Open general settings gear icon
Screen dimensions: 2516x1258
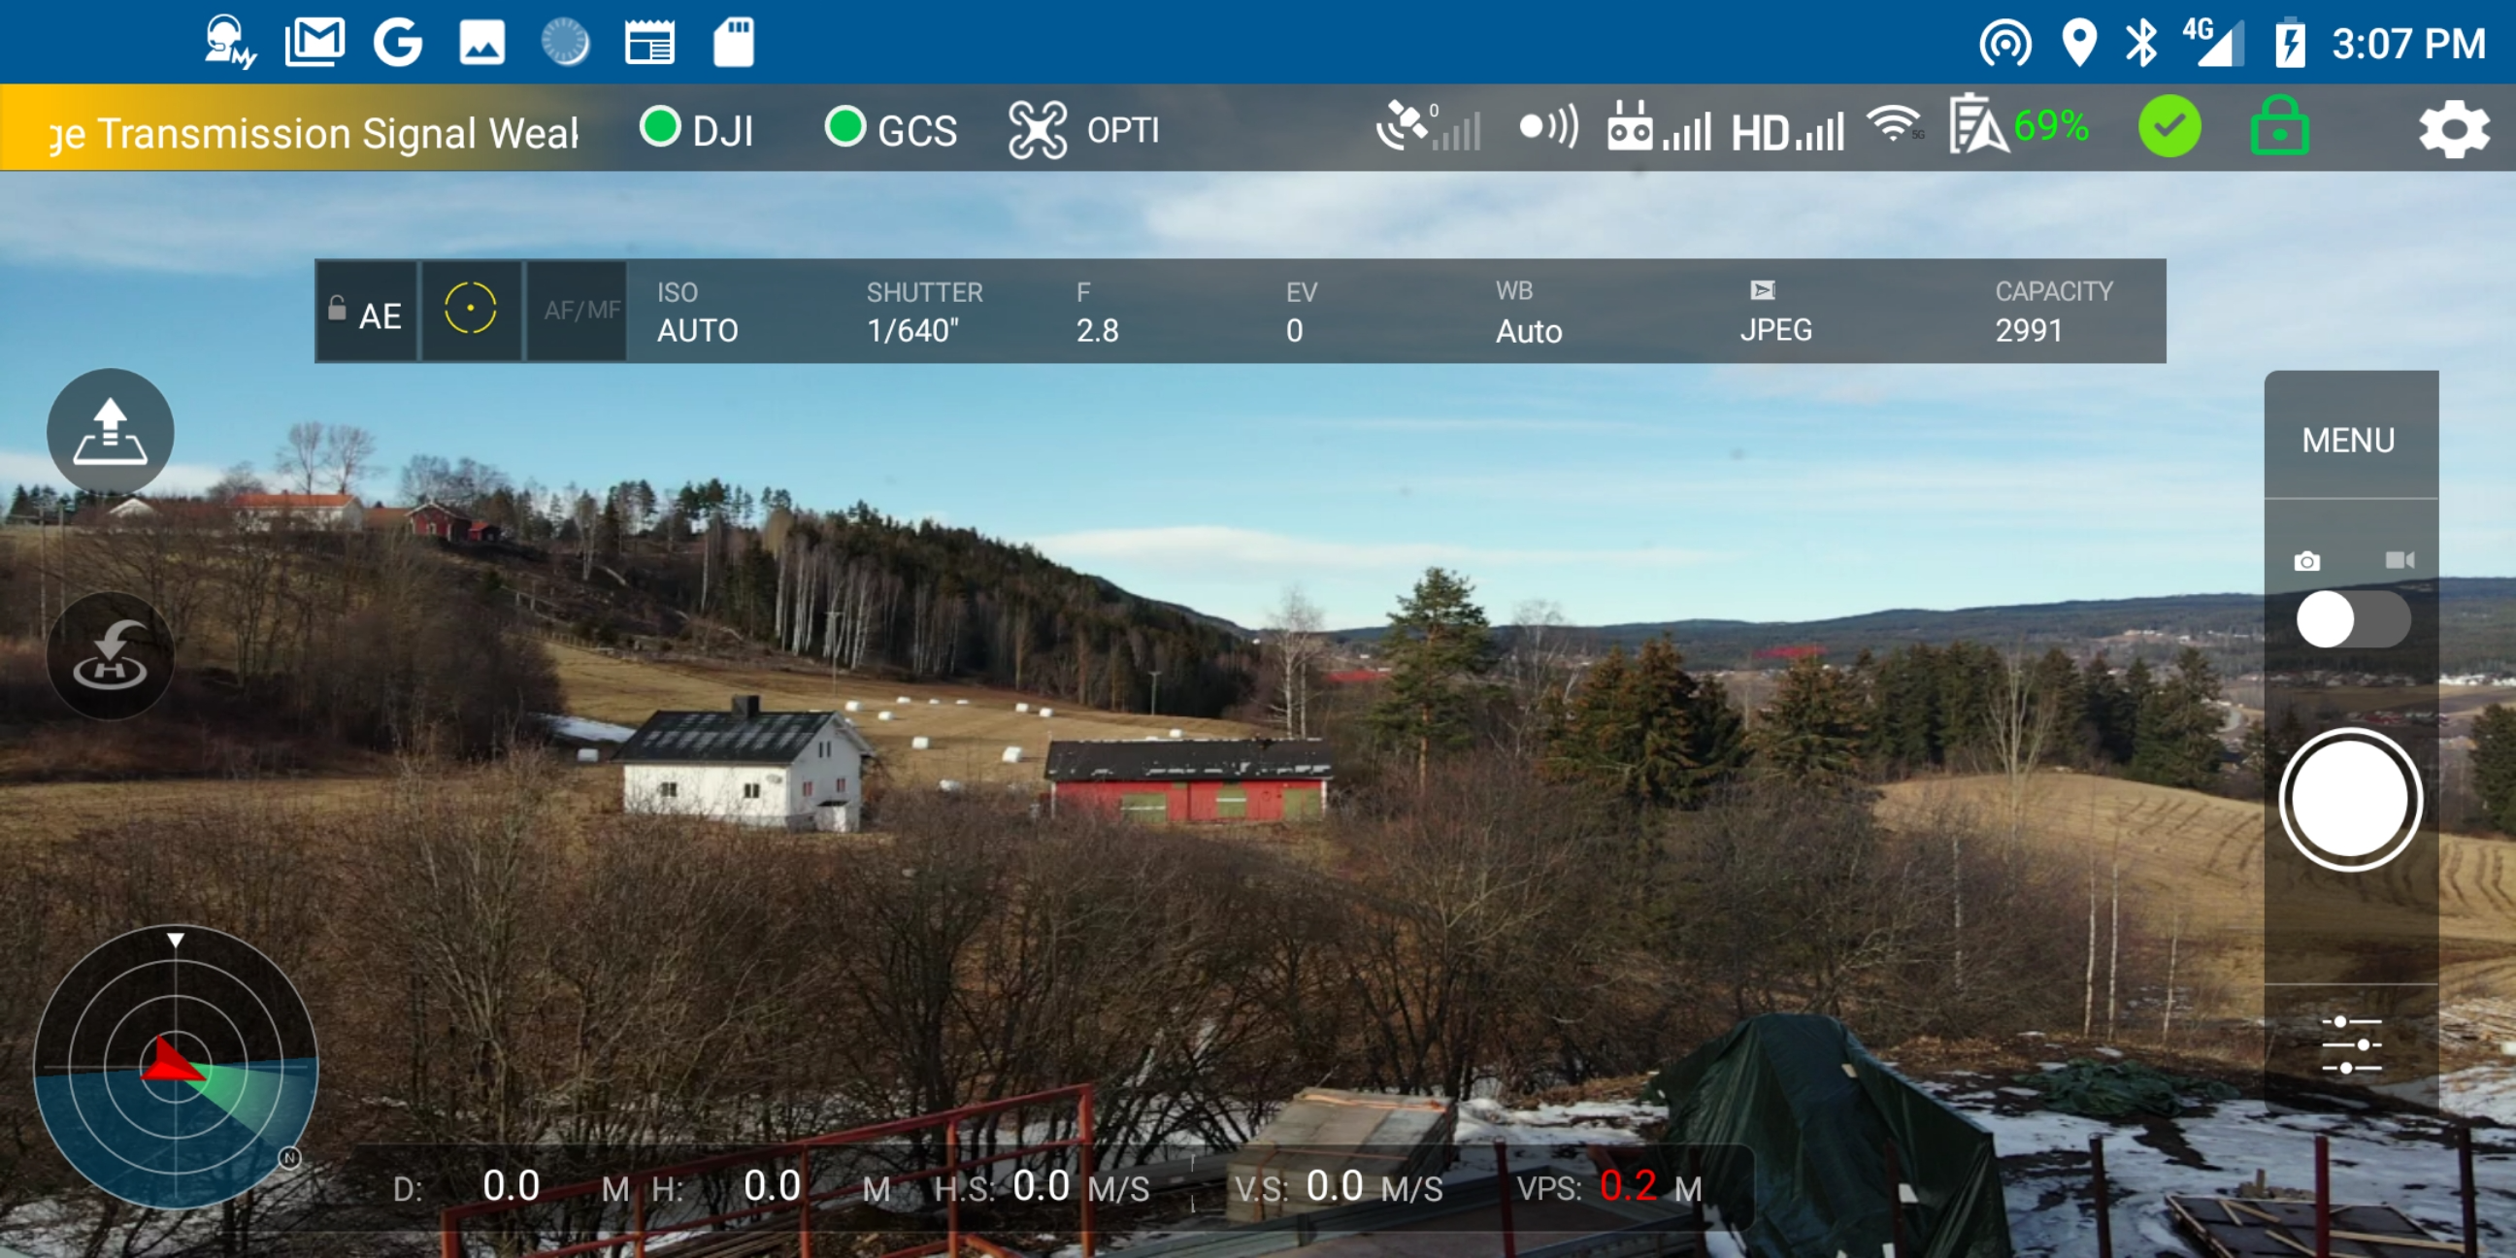[2452, 129]
